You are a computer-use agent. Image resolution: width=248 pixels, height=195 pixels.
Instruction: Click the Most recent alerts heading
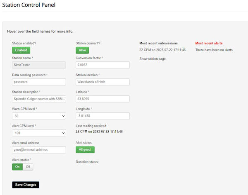click(x=209, y=43)
